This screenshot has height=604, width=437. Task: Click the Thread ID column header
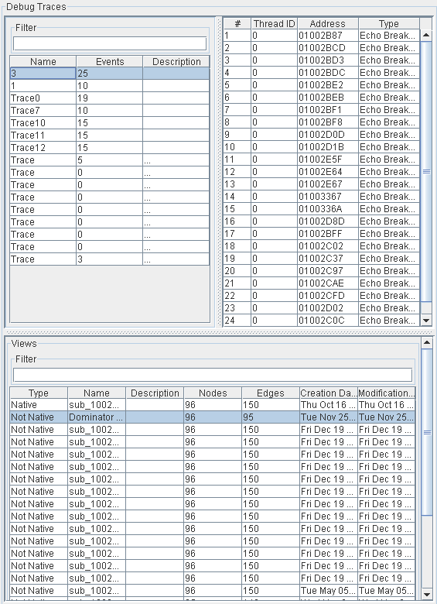[275, 23]
